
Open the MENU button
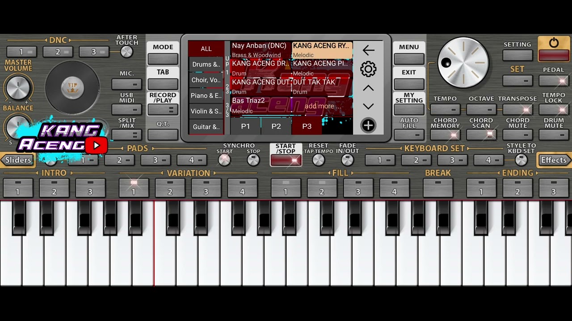tap(409, 58)
